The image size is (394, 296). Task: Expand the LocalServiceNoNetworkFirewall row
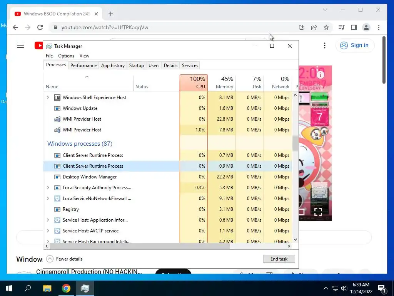pos(48,198)
